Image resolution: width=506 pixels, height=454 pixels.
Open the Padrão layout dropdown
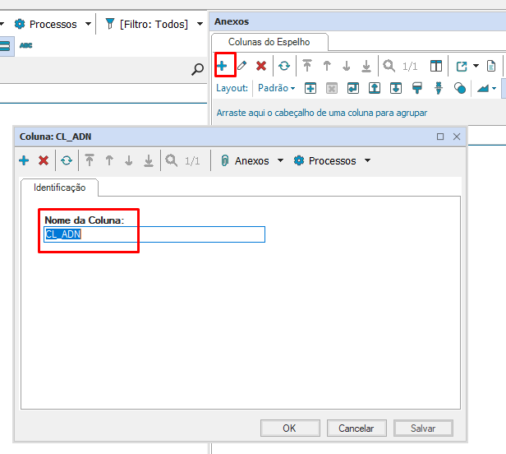pyautogui.click(x=276, y=88)
